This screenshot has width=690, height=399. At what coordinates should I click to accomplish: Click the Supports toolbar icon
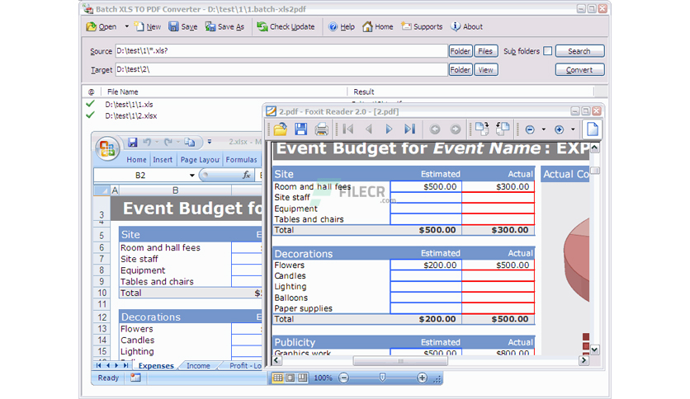tap(406, 26)
